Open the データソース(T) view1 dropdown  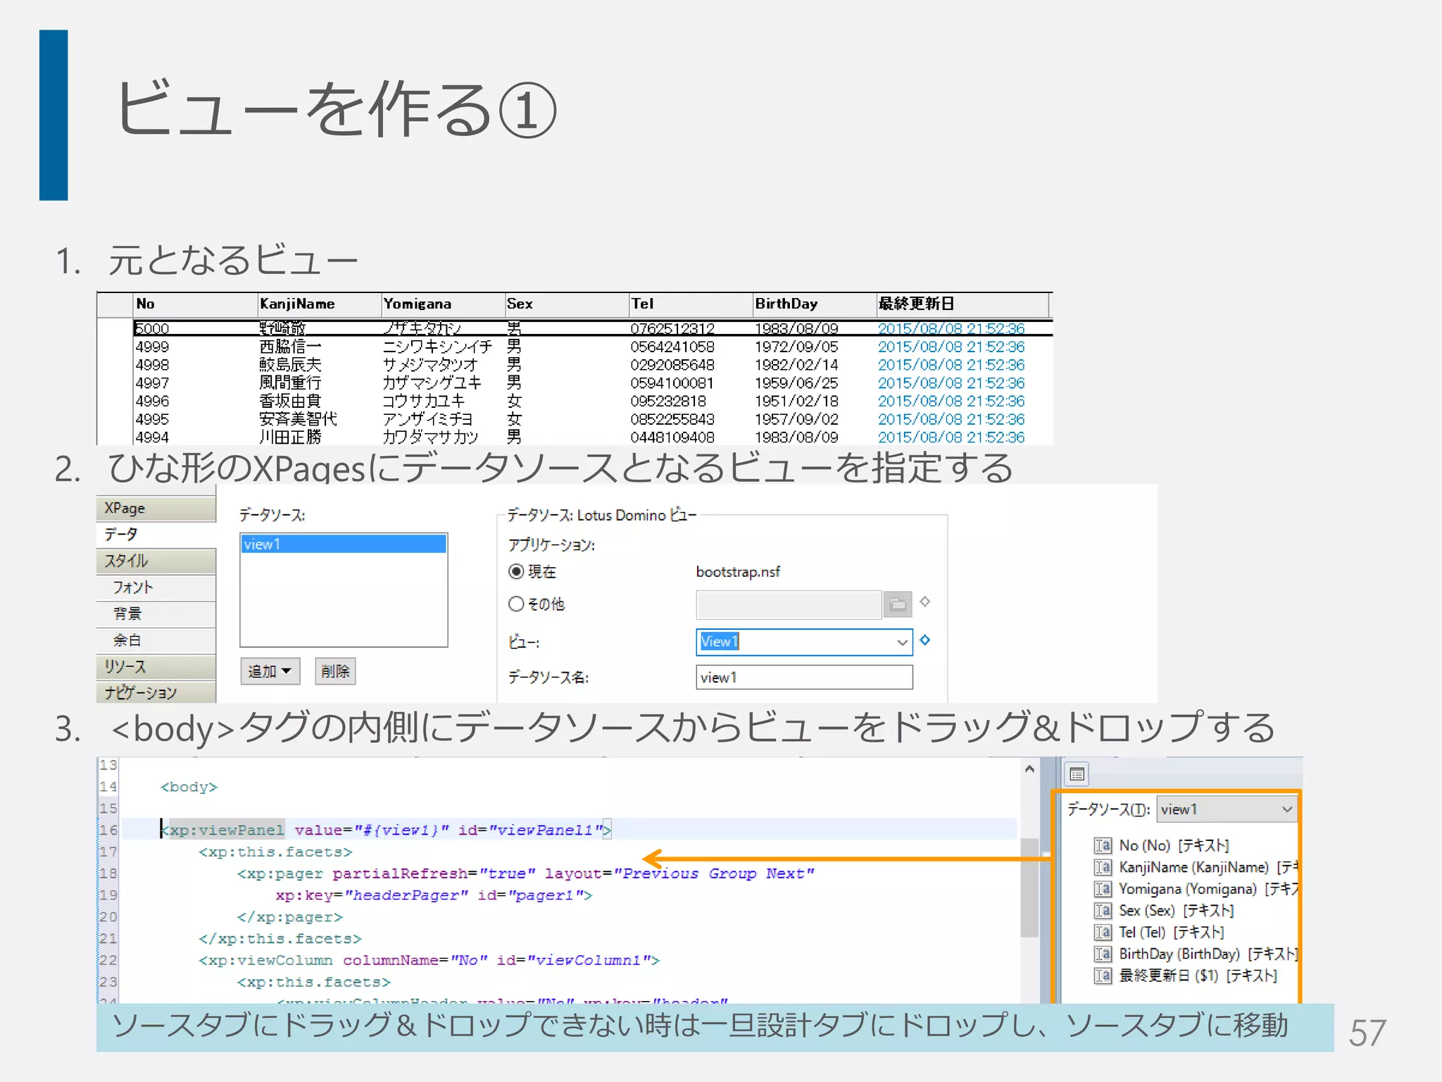[1226, 809]
